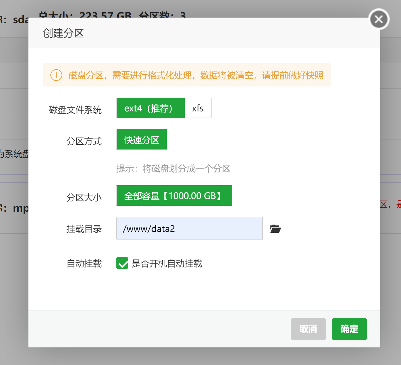Click the partition hint text 提示
This screenshot has height=365, width=401.
tap(173, 169)
